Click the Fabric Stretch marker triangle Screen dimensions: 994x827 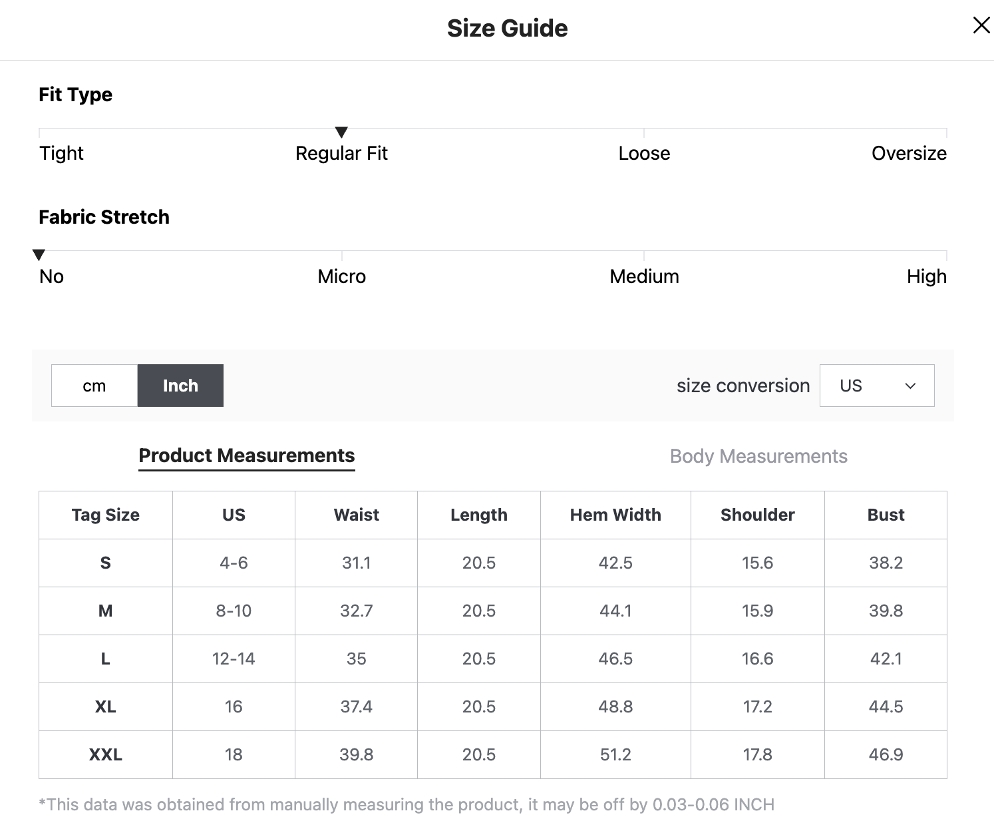click(x=39, y=255)
